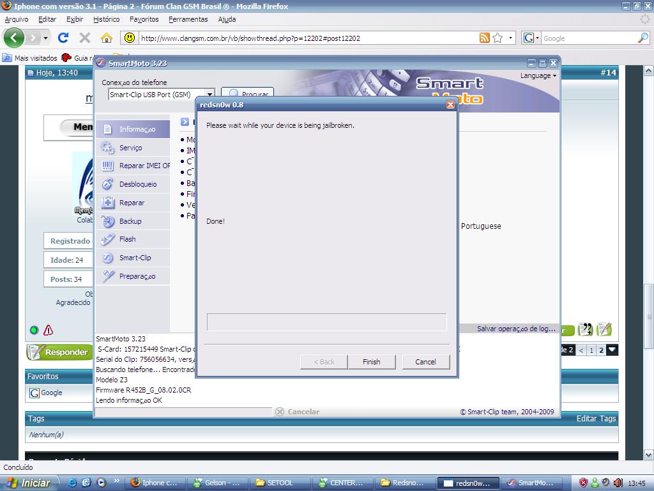Click the Reparar IMEI barcode icon
Screen dimensions: 654x491
[107, 166]
